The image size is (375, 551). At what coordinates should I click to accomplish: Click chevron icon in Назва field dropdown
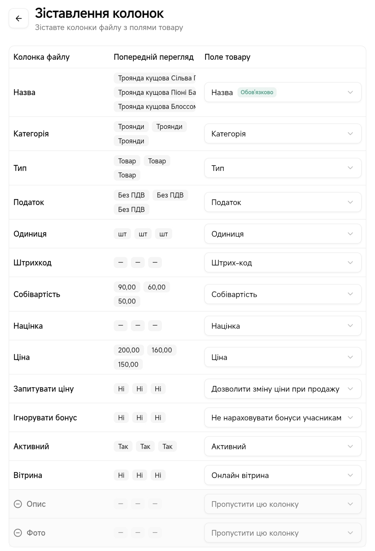coord(350,92)
